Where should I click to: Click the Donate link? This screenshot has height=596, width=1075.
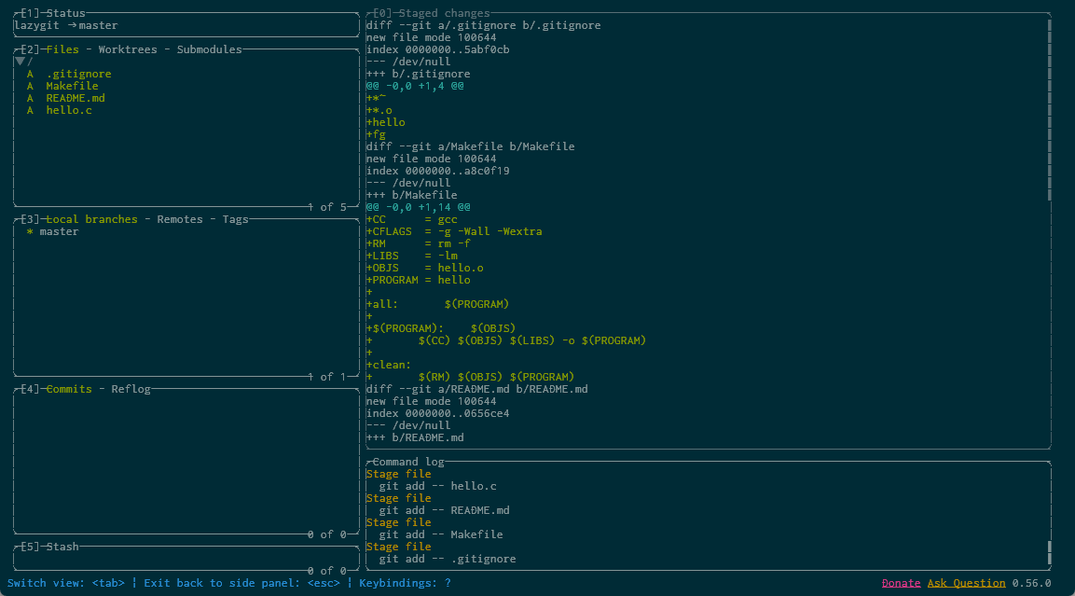pos(901,583)
